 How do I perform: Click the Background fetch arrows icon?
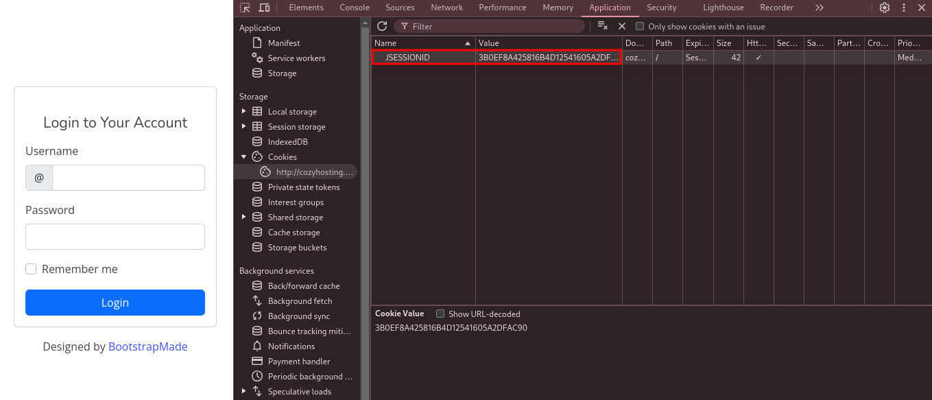point(257,301)
